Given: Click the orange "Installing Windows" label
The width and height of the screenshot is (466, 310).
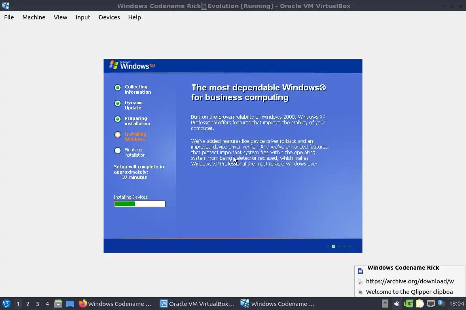Looking at the screenshot, I should [135, 136].
